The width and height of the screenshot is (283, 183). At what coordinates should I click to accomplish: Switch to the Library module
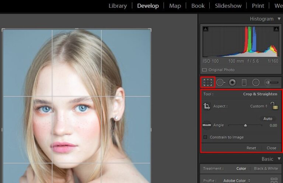(118, 6)
